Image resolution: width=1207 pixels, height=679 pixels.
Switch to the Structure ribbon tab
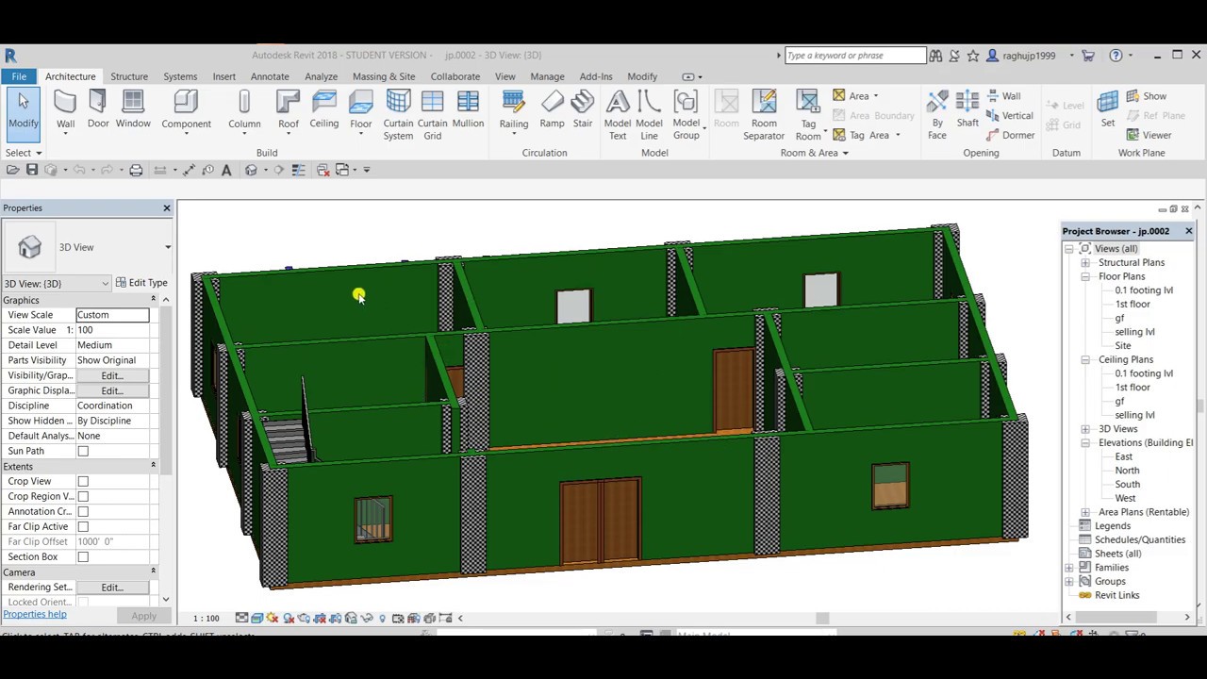click(x=129, y=76)
